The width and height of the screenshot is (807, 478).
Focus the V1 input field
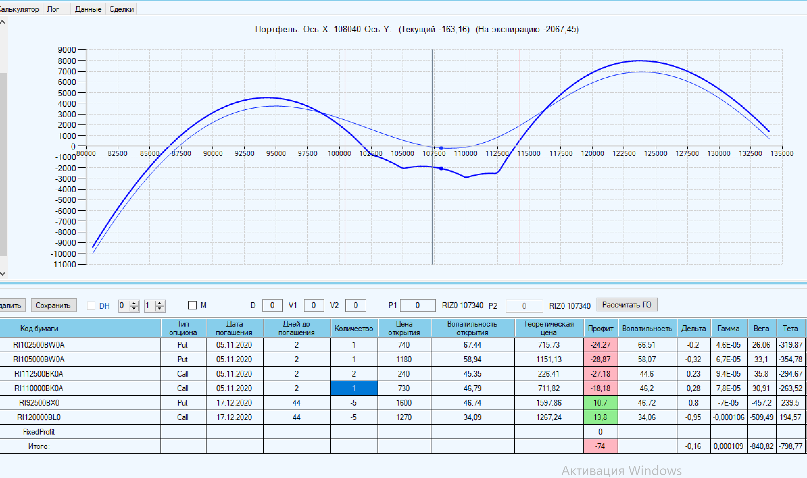point(313,305)
